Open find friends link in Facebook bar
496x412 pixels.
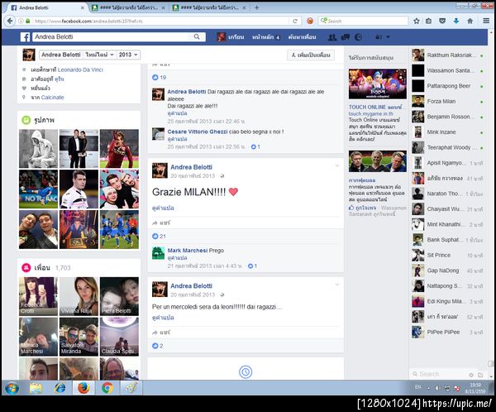coord(302,37)
